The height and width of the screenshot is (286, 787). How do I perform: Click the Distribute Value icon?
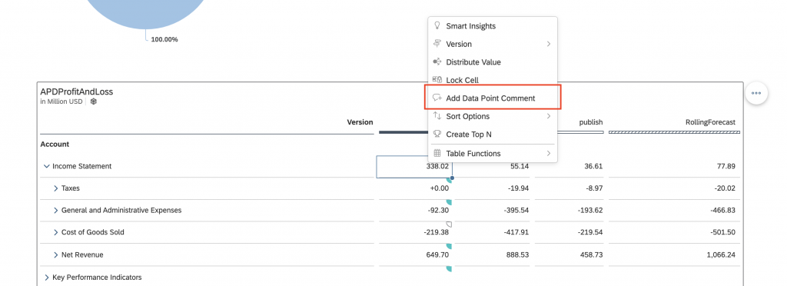[437, 62]
